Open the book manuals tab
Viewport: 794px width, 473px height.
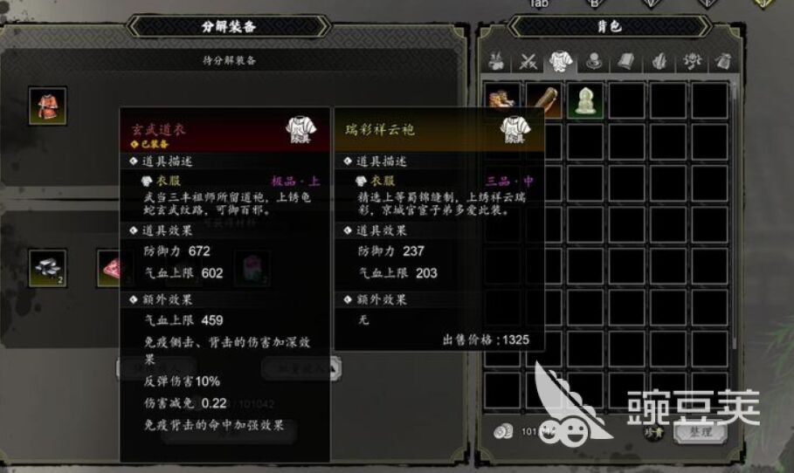coord(626,62)
